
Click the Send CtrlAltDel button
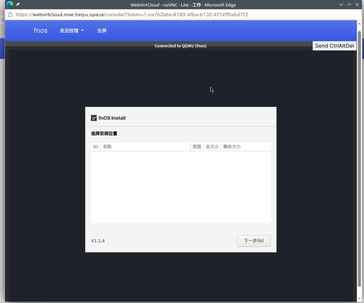[x=334, y=46]
